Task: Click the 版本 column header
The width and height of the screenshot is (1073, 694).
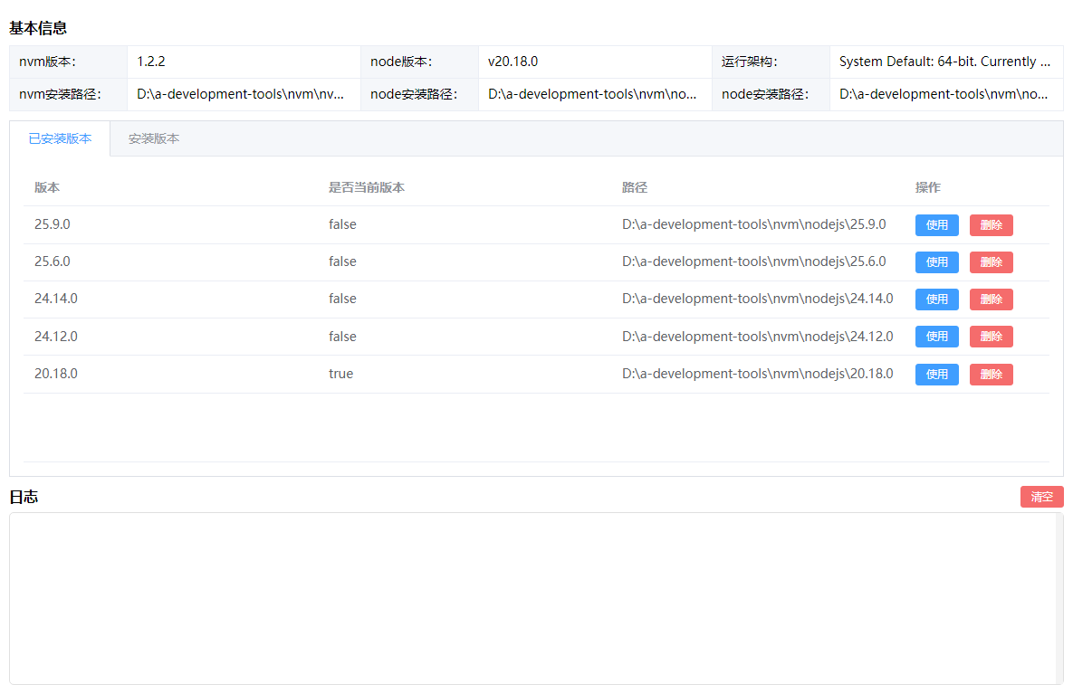Action: (47, 187)
